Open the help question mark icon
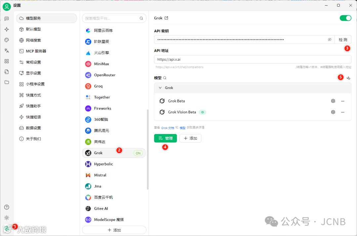357x236 pixels. click(x=7, y=207)
